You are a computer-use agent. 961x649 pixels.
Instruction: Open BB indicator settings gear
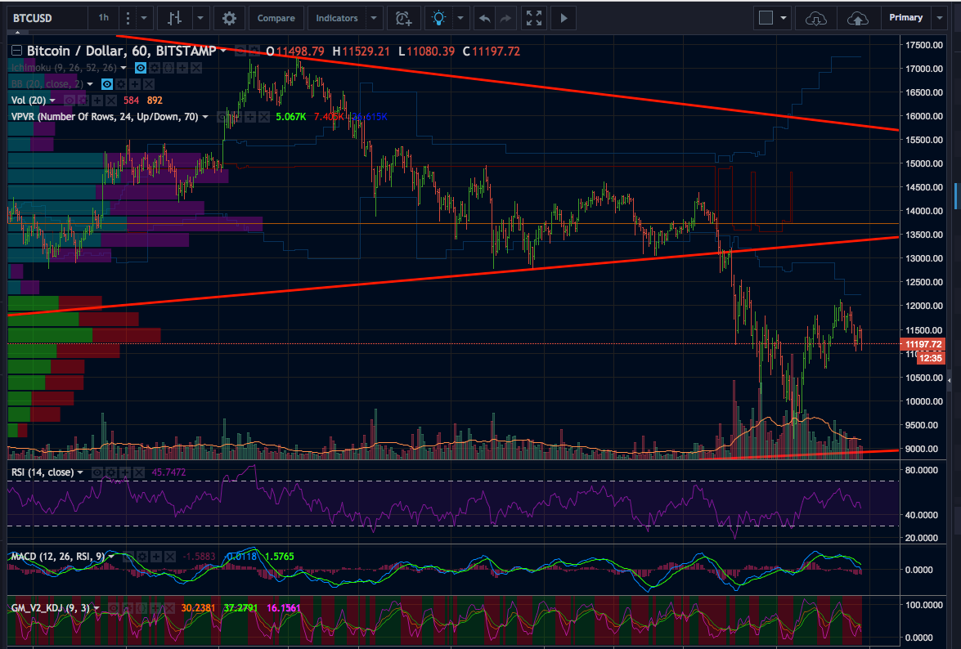coord(121,84)
